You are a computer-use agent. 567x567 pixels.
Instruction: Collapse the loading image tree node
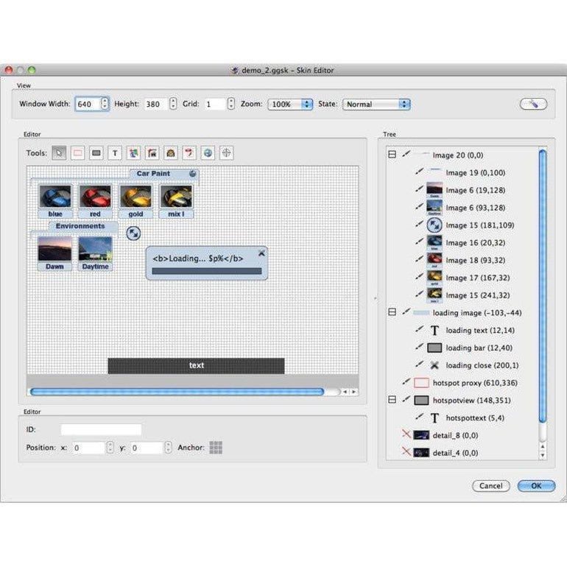(x=392, y=311)
